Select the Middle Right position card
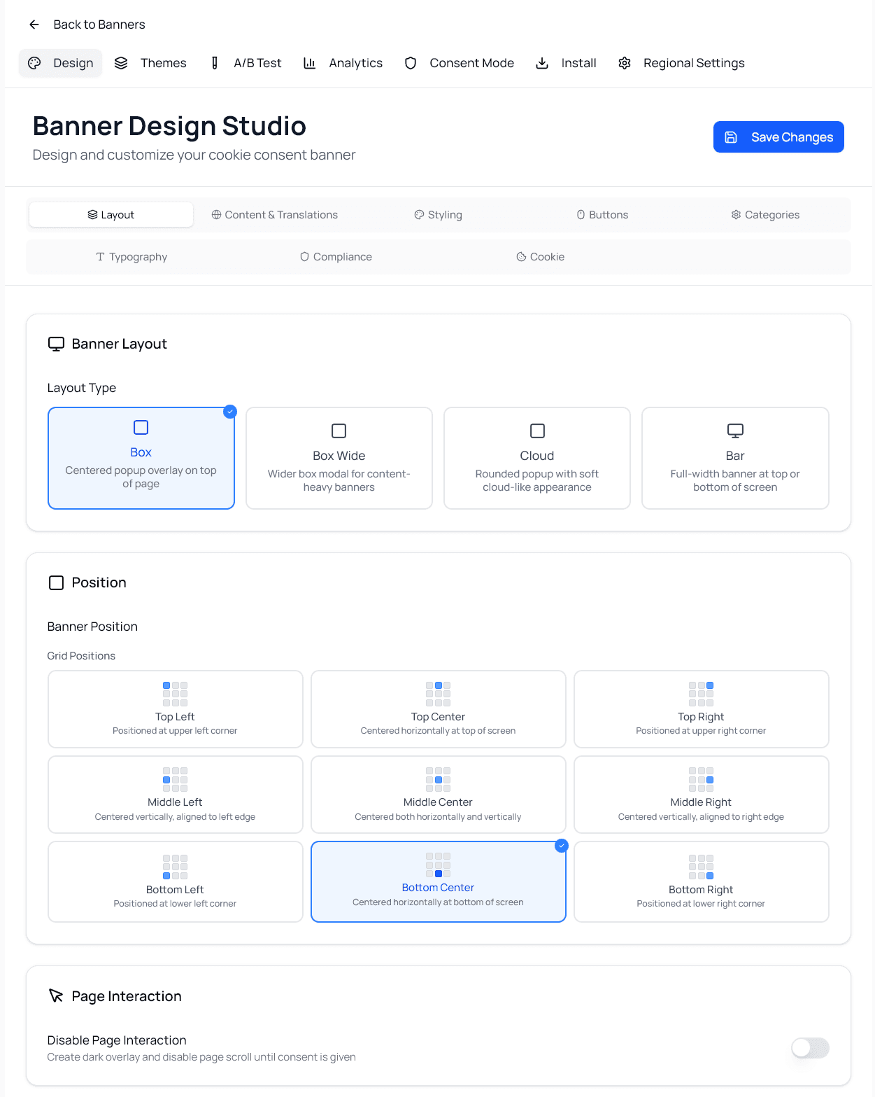 point(701,795)
